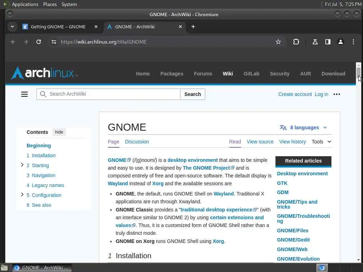The image size is (363, 272).
Task: Close the GNOME - ArchWiki tab
Action: [x=180, y=27]
